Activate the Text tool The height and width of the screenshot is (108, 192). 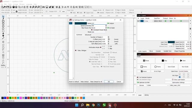tap(3, 33)
